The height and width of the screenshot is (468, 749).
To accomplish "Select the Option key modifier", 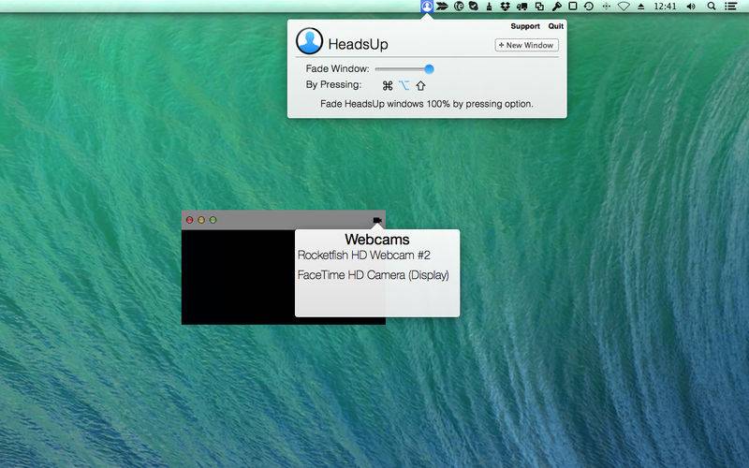I will pos(404,85).
